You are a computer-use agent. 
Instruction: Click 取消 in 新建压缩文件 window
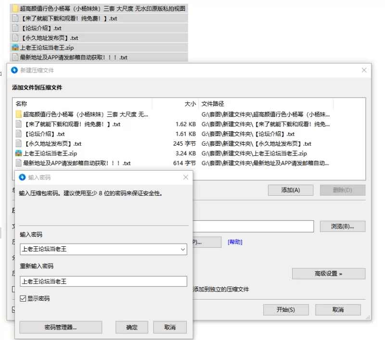[x=338, y=310]
